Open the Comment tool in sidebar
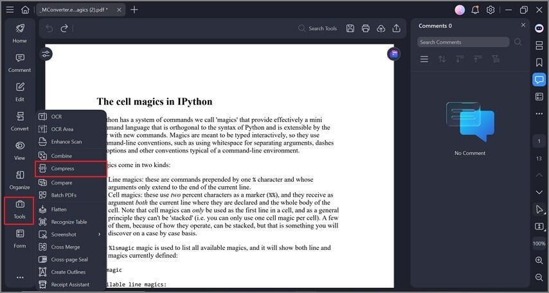Screen dimensions: 549x293 tap(19, 63)
